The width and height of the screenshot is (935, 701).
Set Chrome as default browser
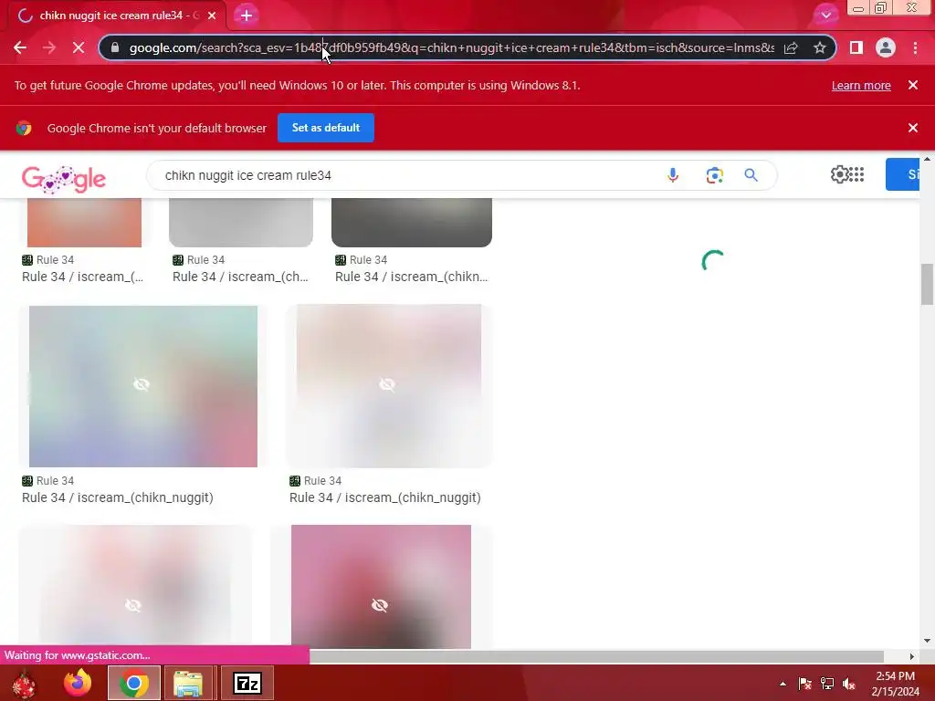click(x=326, y=128)
